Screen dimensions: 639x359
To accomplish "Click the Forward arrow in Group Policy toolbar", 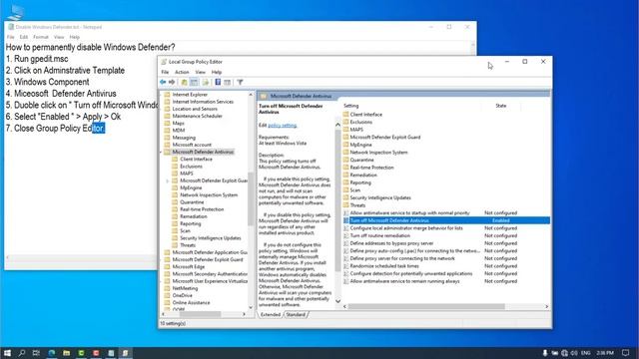I will point(172,82).
